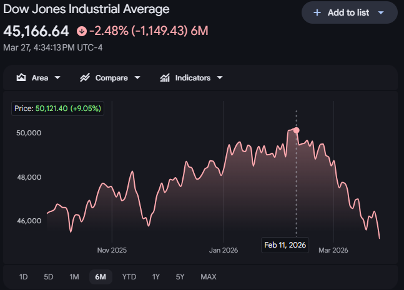
Task: Click the Feb 11, 2026 chart data point
Action: point(297,130)
